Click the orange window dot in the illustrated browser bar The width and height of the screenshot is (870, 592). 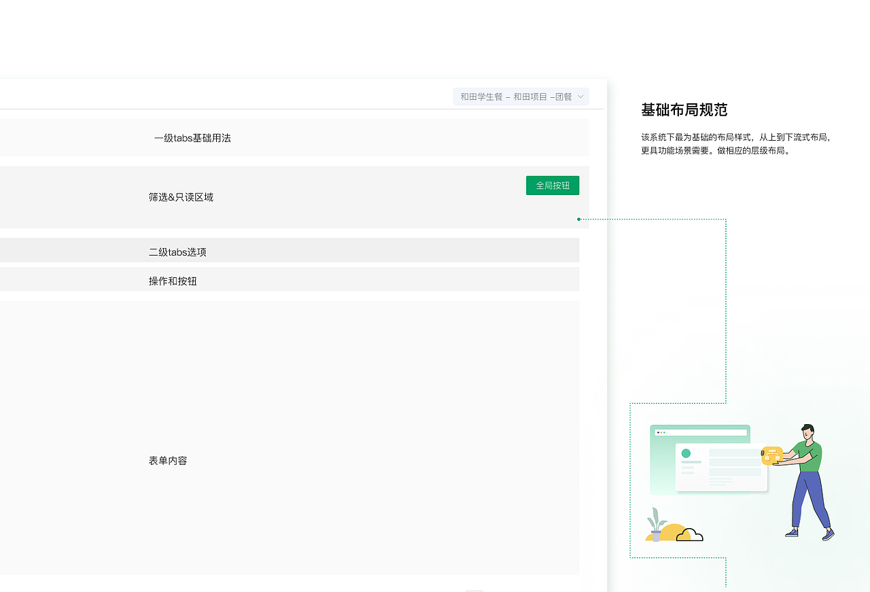pos(661,432)
